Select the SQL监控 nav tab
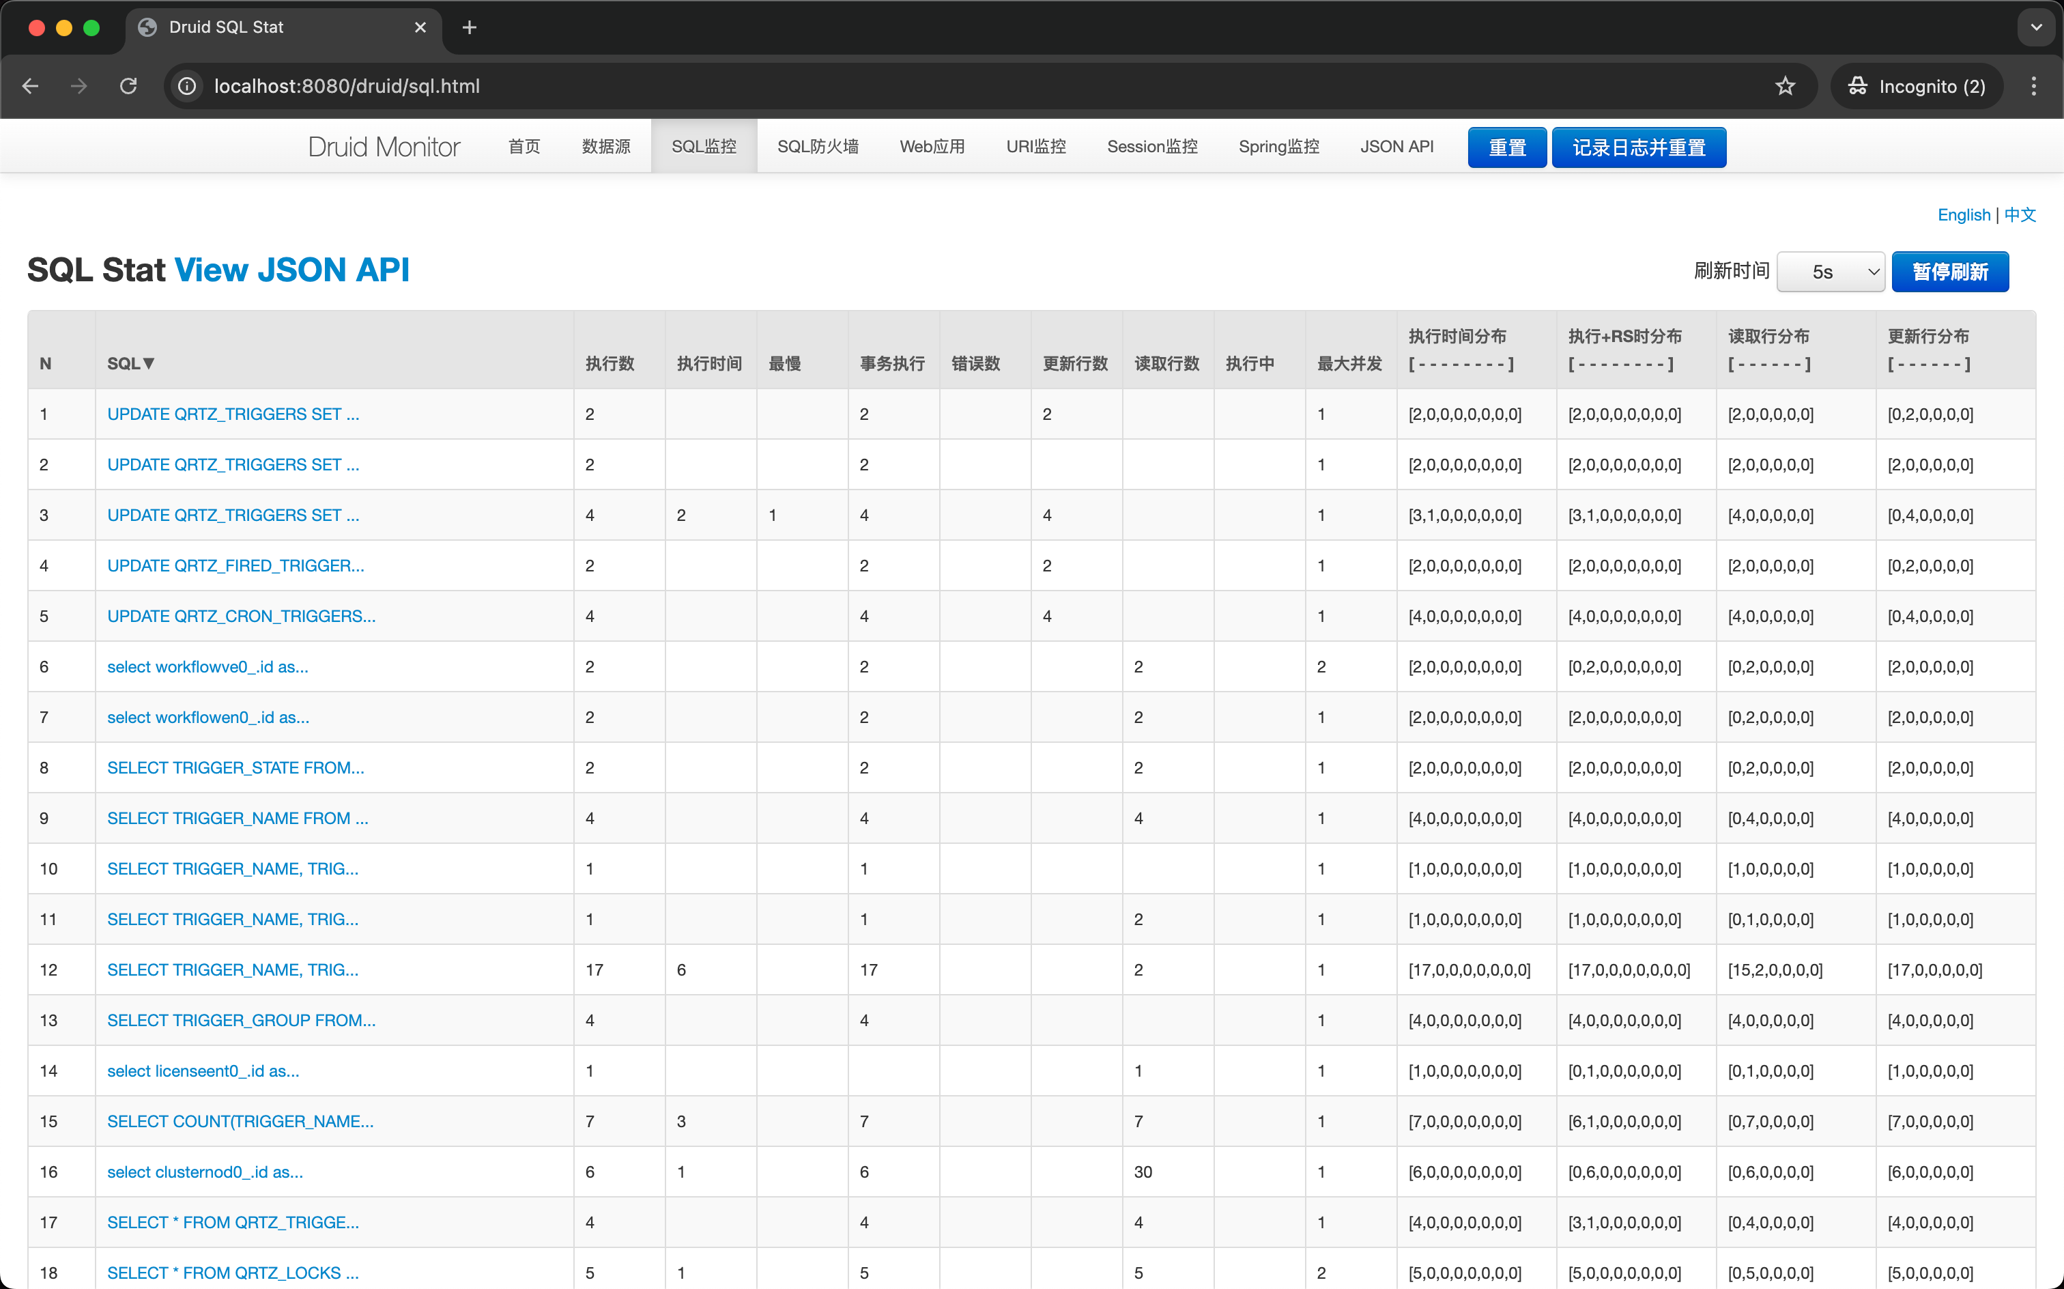The width and height of the screenshot is (2064, 1289). [x=704, y=147]
